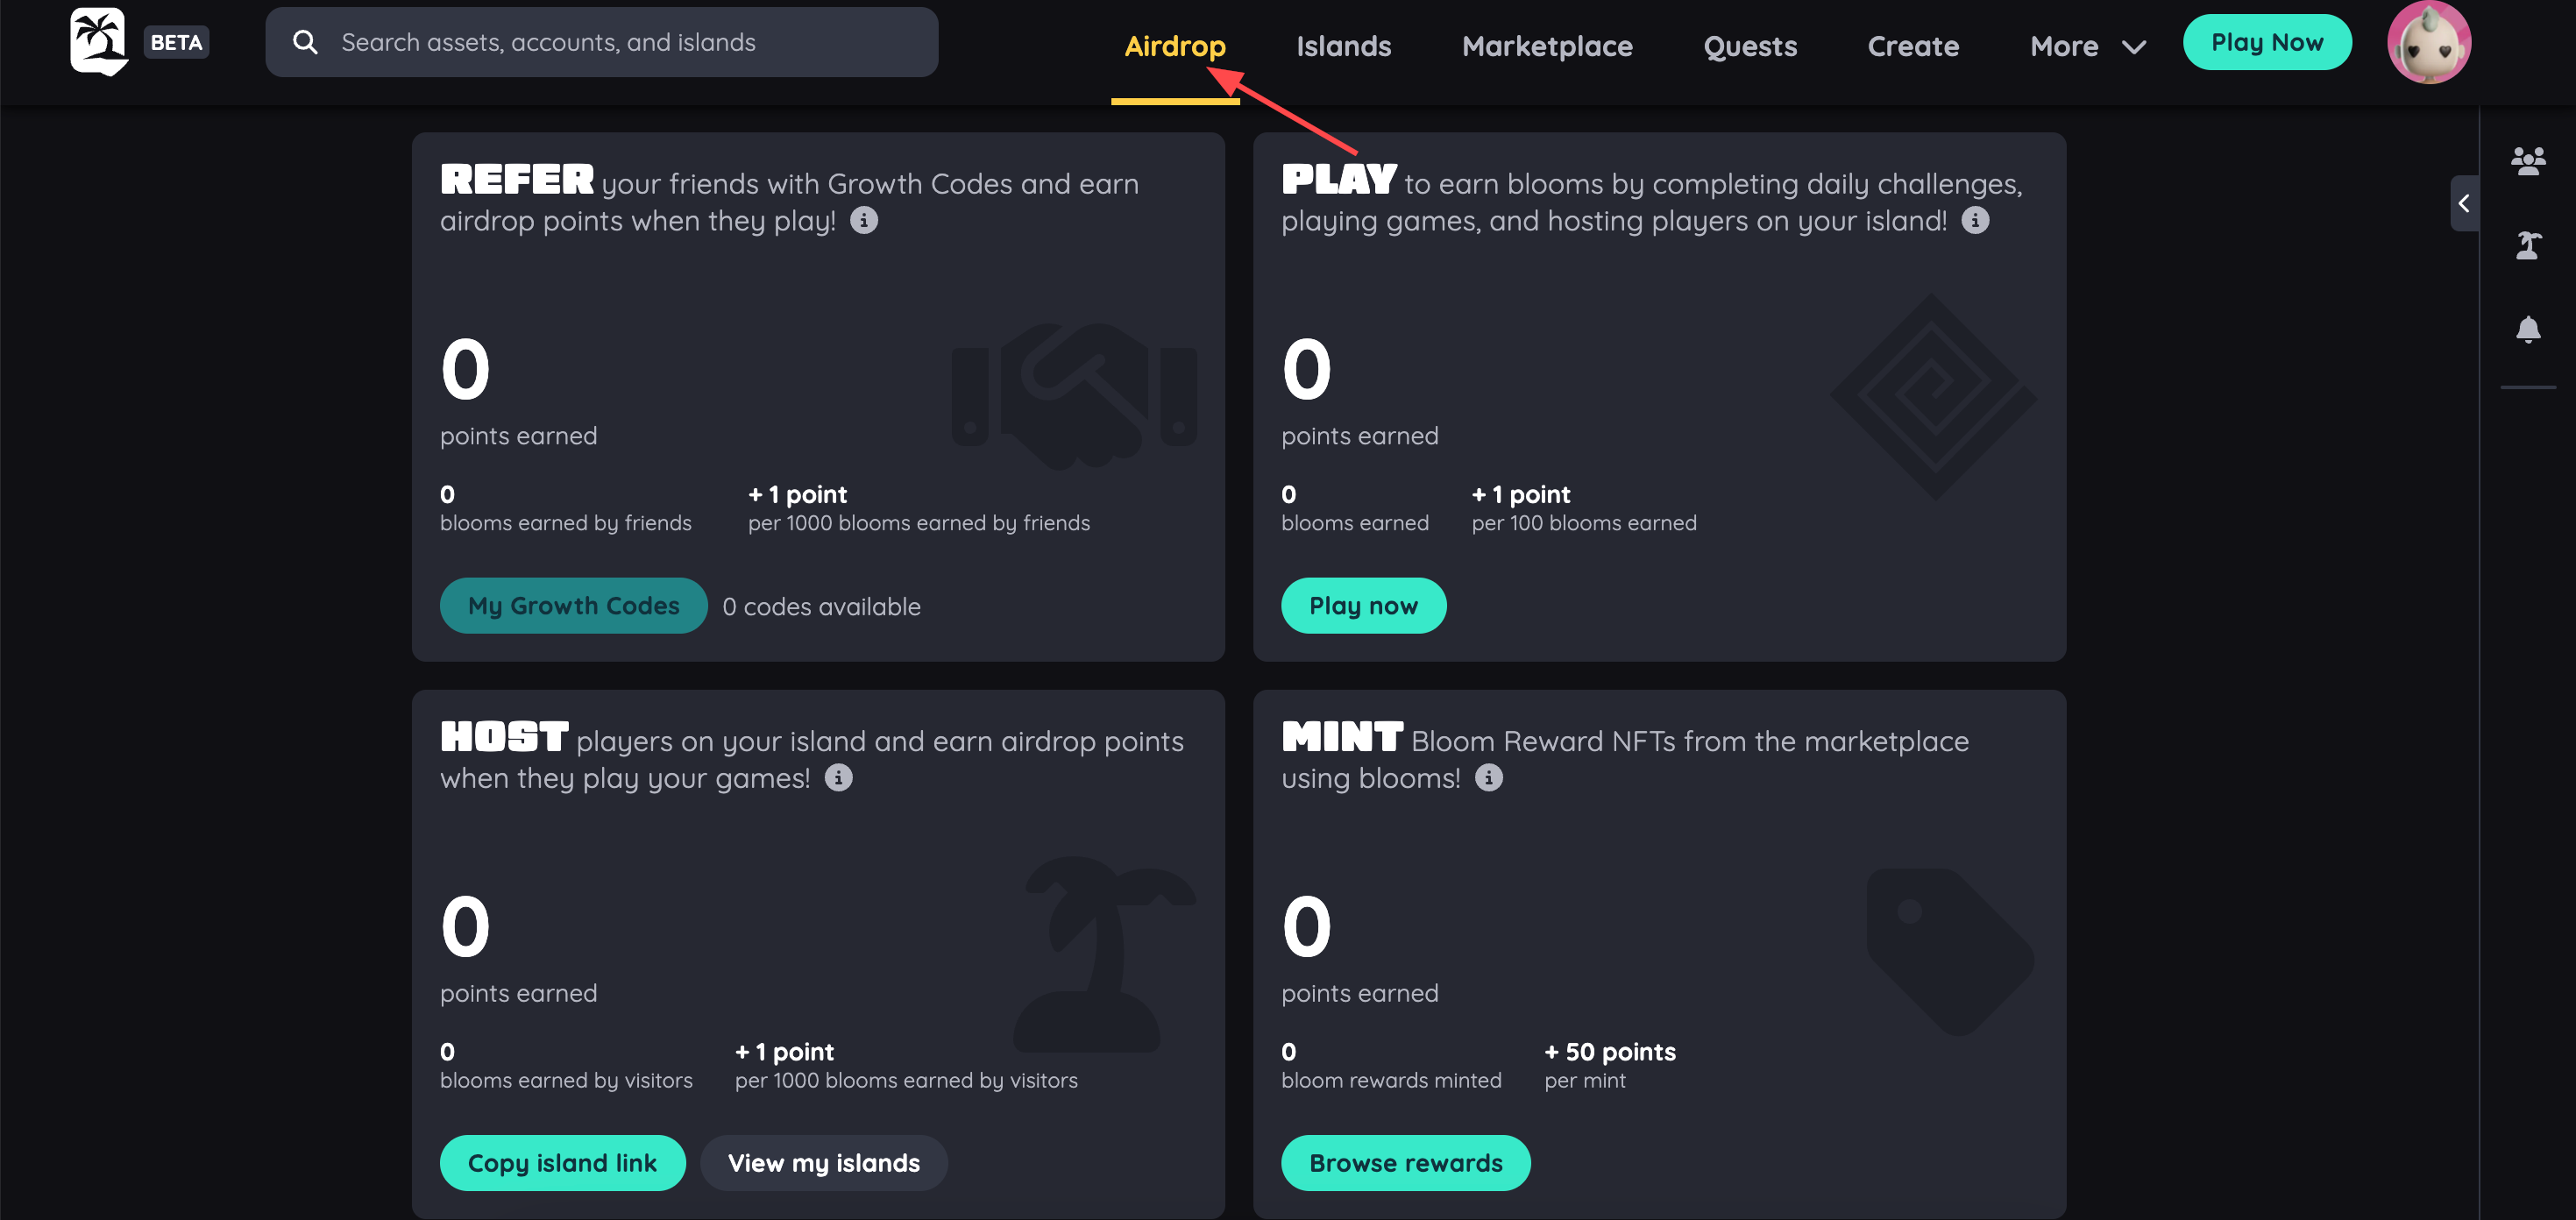Open the Marketplace tab

click(x=1546, y=46)
